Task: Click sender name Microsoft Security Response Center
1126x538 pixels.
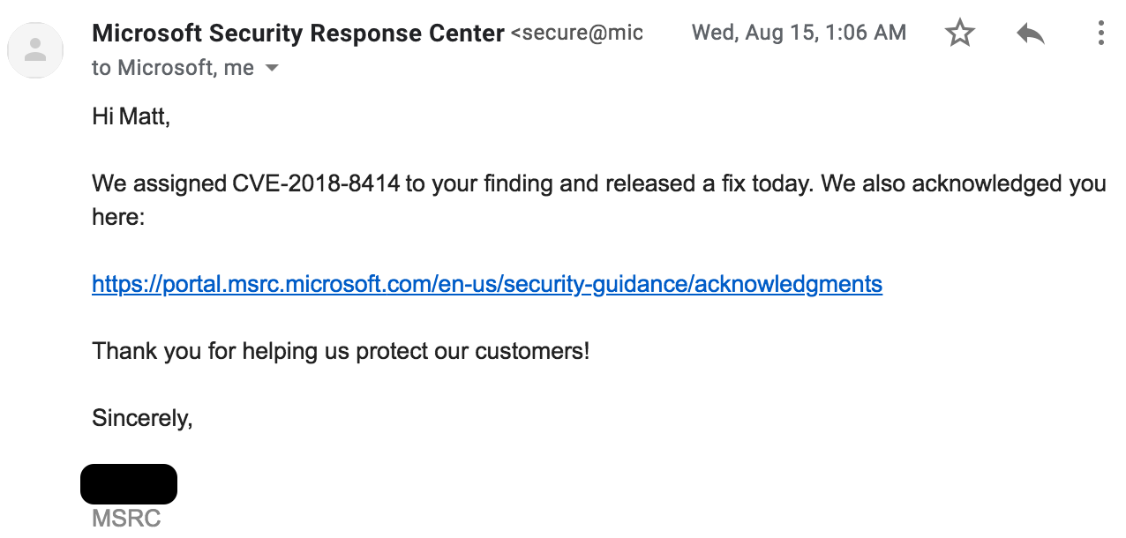Action: [x=298, y=34]
